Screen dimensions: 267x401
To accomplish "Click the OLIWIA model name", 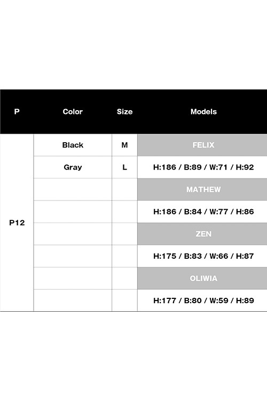I will pos(203,278).
